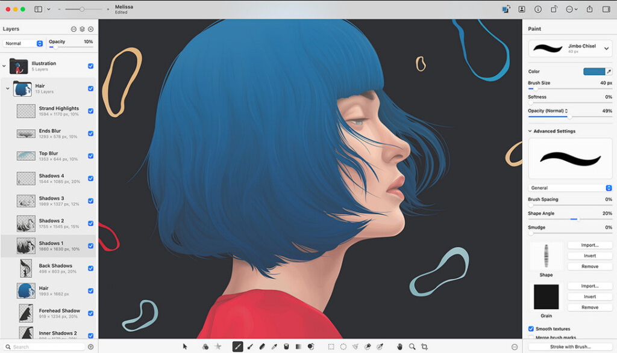617x353 pixels.
Task: Click the Layers panel stack icon
Action: 82,29
